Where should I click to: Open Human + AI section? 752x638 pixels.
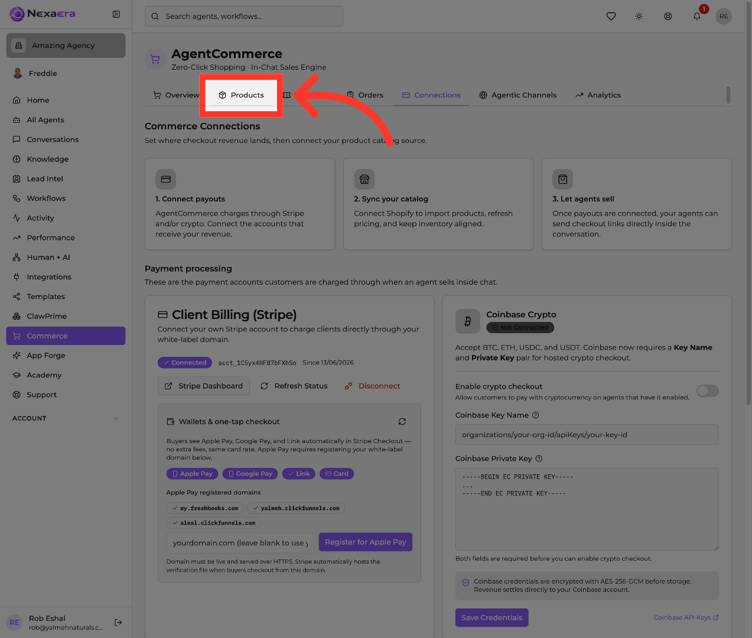coord(66,258)
